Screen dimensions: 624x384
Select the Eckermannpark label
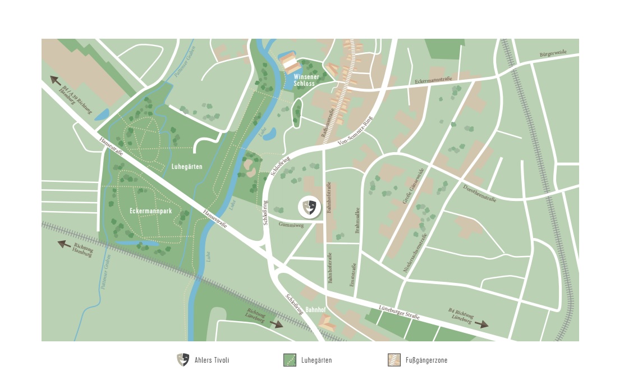click(x=151, y=211)
